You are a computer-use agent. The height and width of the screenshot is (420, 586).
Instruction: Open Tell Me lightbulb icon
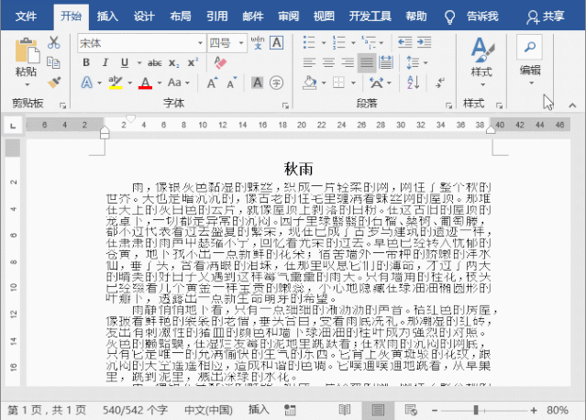click(x=449, y=17)
